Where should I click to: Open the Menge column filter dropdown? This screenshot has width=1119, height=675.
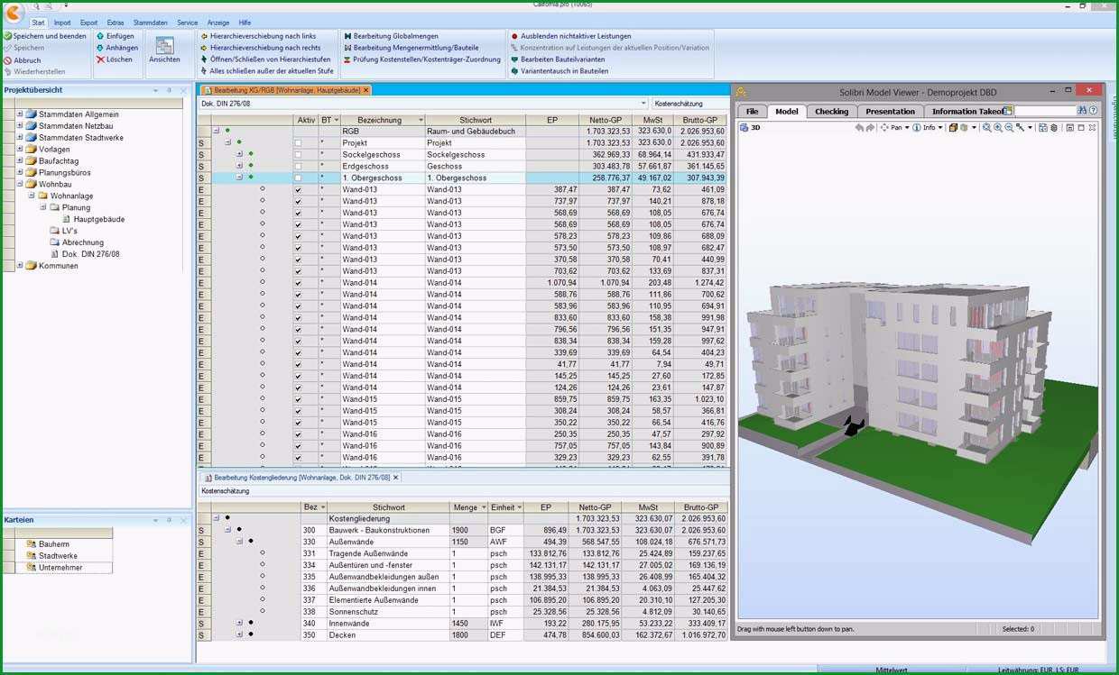tap(484, 507)
